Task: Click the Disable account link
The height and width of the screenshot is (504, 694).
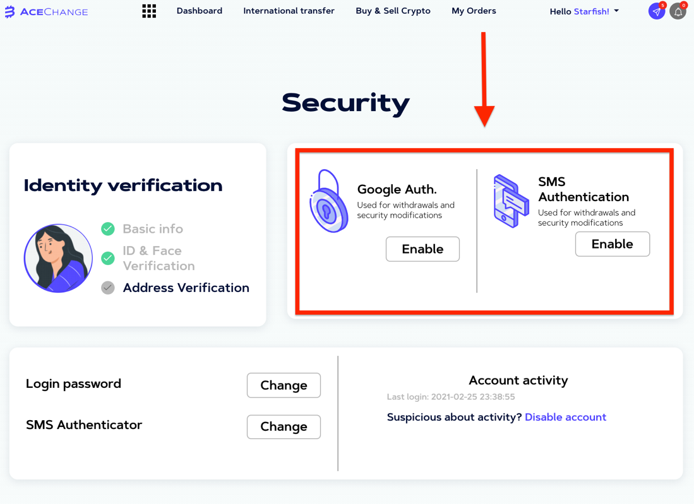Action: point(565,417)
